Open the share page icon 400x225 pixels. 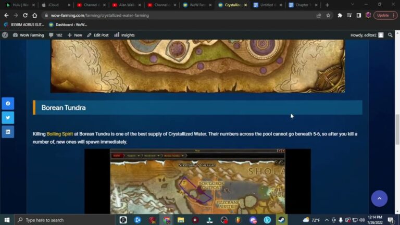pos(319,16)
